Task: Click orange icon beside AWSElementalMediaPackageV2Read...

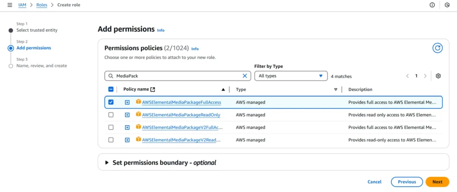Action: 138,139
